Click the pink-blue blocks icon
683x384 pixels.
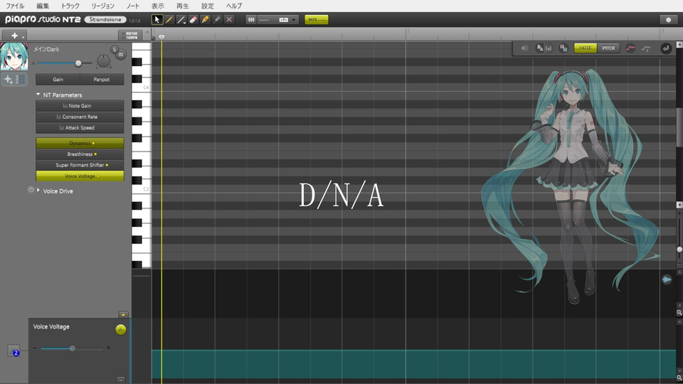[x=563, y=48]
